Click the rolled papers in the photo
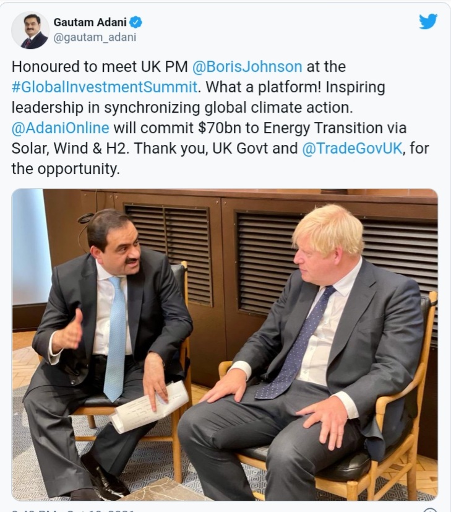Viewport: 451px width, 512px height. [x=149, y=406]
